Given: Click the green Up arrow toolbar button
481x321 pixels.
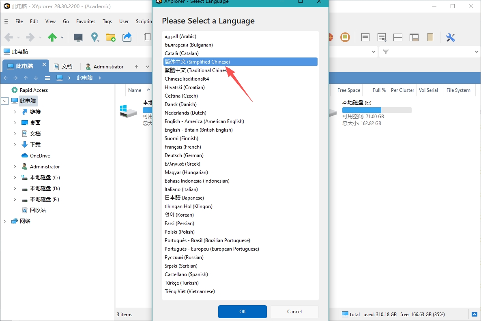Looking at the screenshot, I should pos(52,37).
